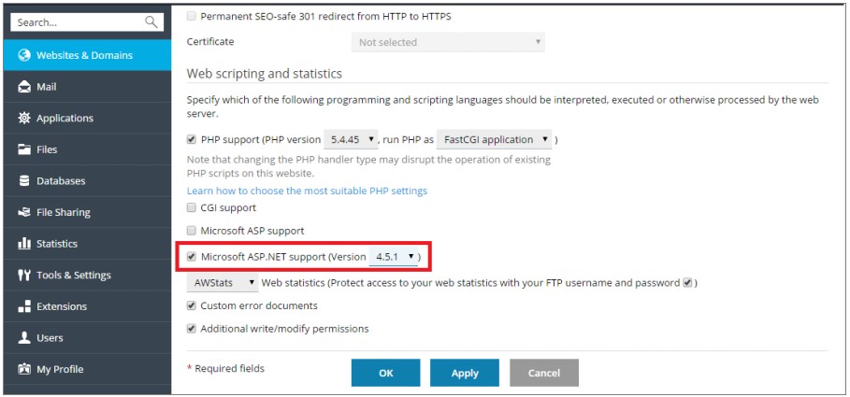Enable the CGI support checkbox
The height and width of the screenshot is (397, 850).
[192, 207]
